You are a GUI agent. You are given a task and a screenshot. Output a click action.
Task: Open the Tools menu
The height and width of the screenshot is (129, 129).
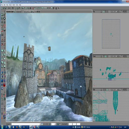pos(17,5)
